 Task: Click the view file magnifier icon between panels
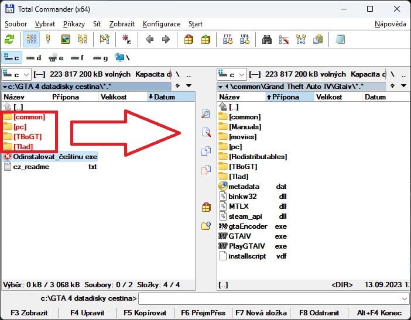click(x=206, y=113)
